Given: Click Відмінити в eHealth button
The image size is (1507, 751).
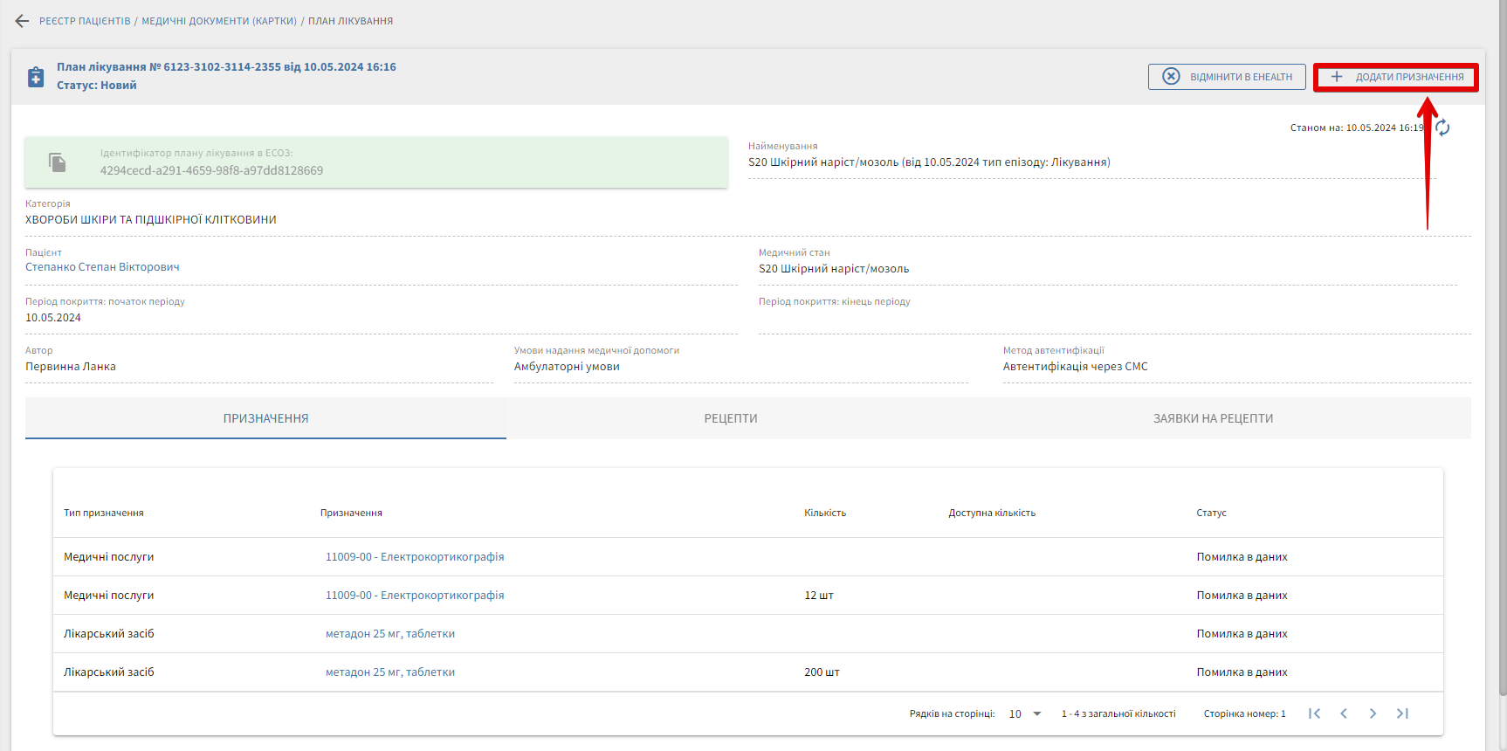Looking at the screenshot, I should click(x=1227, y=77).
